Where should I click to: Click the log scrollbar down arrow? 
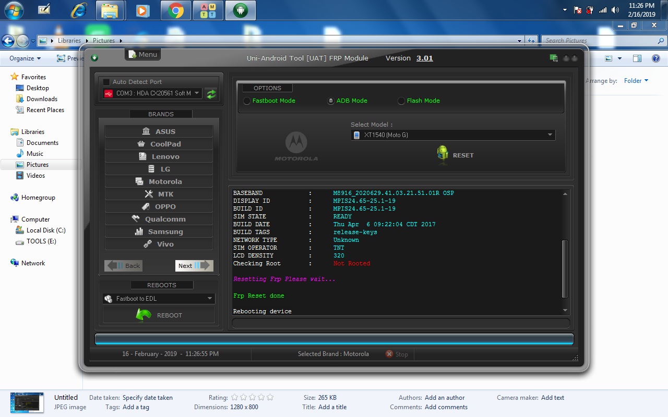coord(565,311)
